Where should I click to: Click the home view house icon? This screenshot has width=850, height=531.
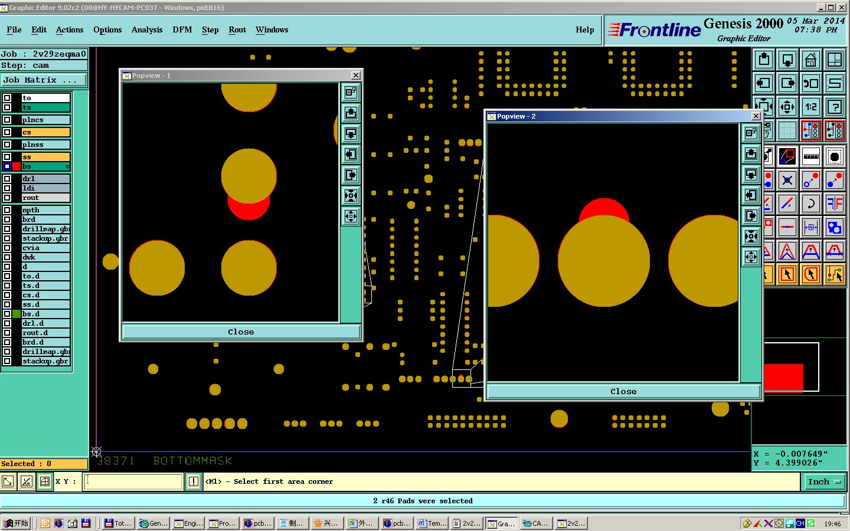811,60
